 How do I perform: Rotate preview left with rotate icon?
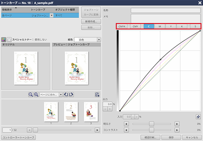[x=66, y=94]
